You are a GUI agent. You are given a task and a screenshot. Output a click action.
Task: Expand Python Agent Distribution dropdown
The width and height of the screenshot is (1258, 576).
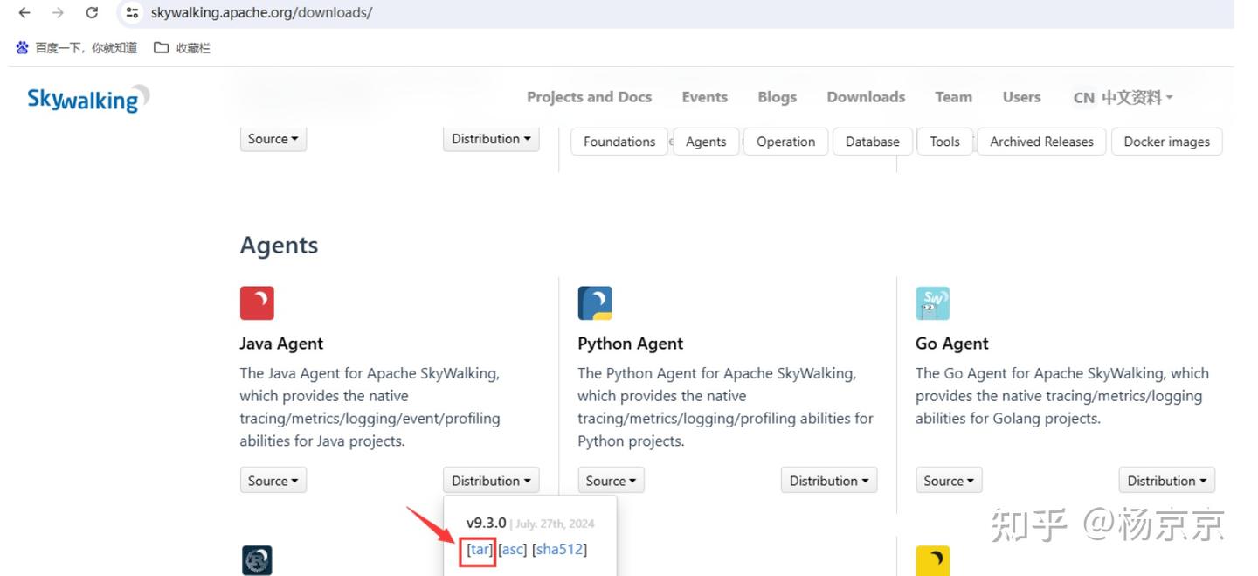[x=828, y=481]
